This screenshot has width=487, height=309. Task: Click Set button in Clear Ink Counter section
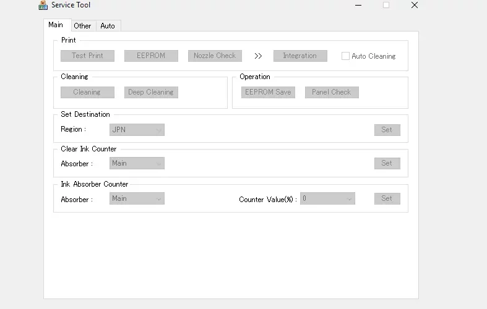pos(387,163)
